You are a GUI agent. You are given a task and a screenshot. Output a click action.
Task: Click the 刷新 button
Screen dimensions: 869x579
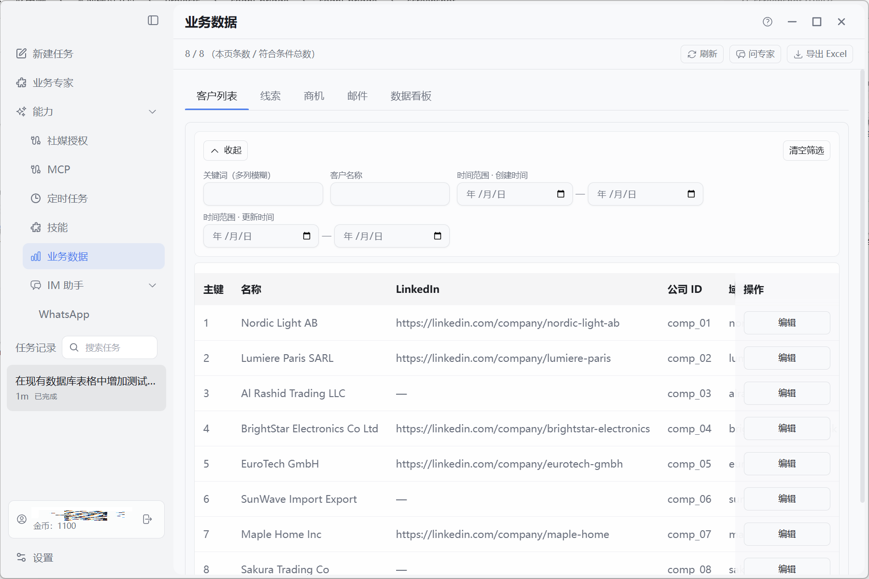[702, 54]
